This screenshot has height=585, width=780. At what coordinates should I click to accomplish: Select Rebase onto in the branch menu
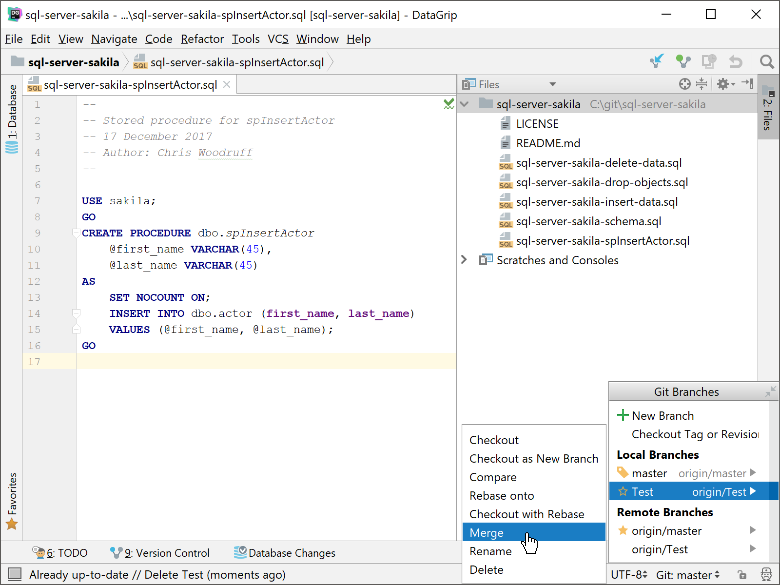click(x=534, y=495)
